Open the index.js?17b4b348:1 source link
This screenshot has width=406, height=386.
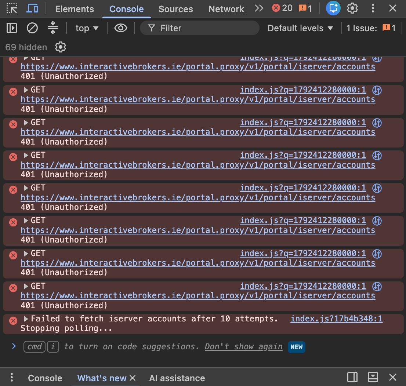pos(336,319)
